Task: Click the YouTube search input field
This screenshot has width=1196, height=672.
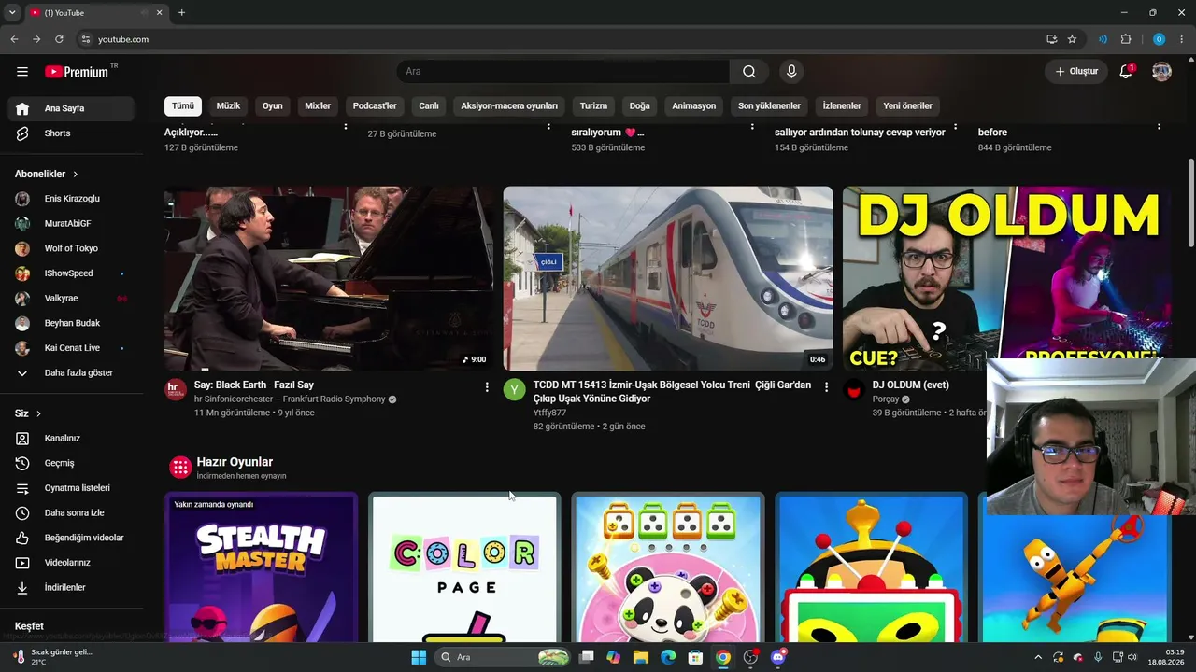Action: click(x=563, y=72)
